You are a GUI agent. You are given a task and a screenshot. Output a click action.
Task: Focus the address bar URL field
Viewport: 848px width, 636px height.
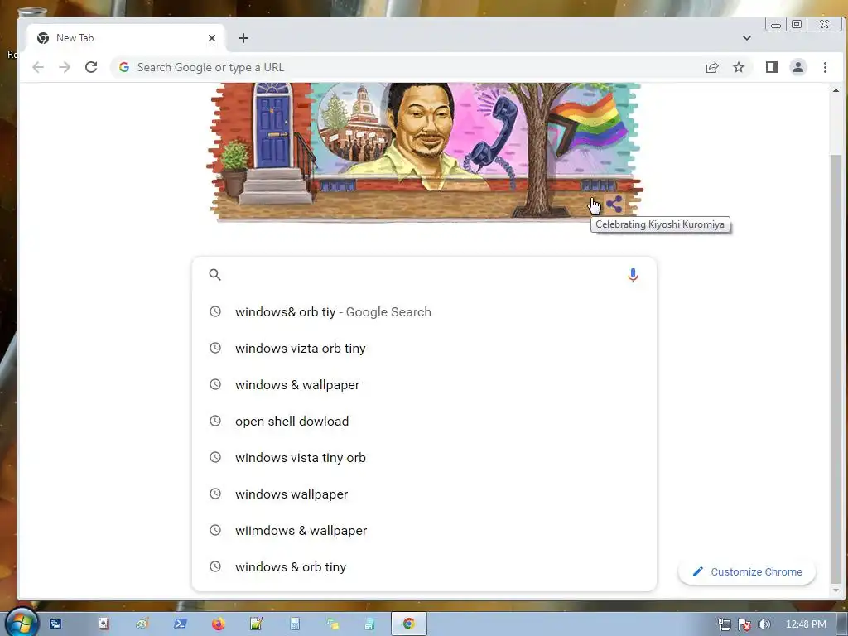(411, 67)
